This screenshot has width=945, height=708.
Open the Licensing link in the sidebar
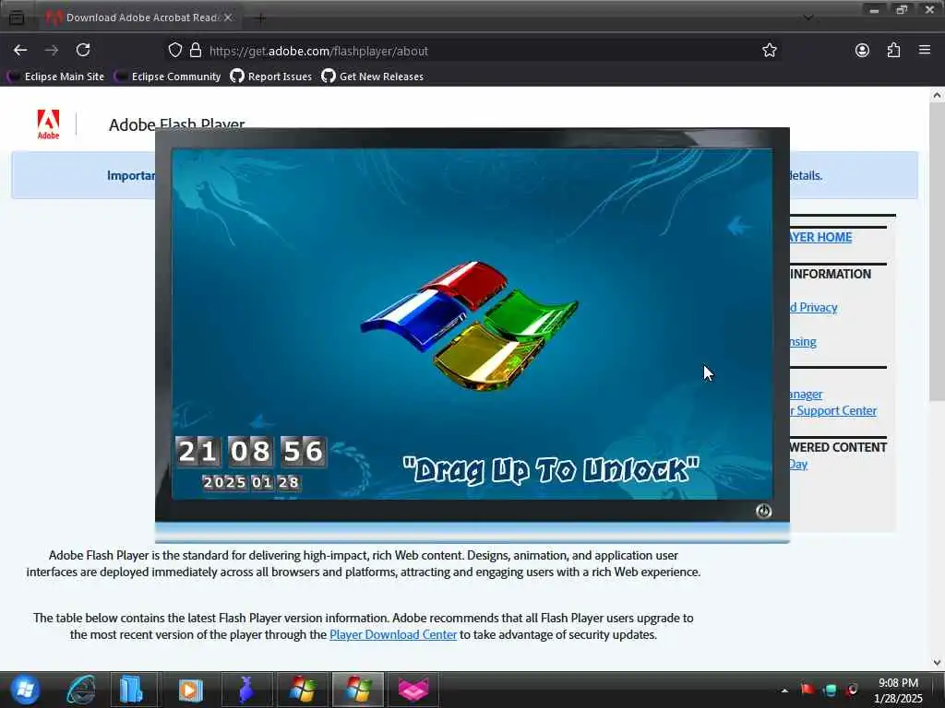[x=804, y=342]
